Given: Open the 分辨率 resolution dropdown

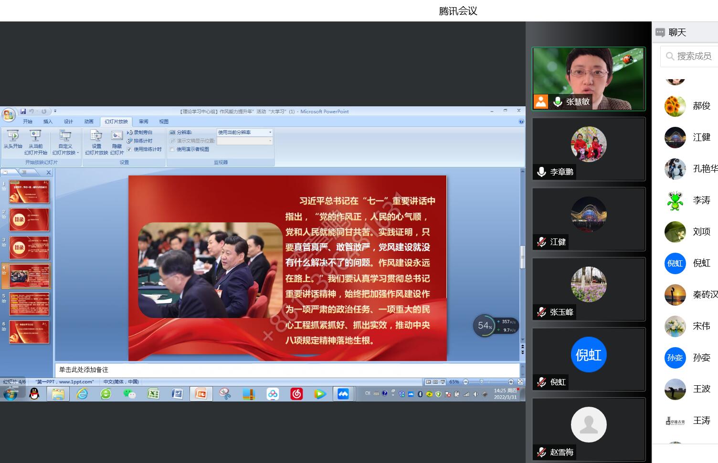Looking at the screenshot, I should point(245,132).
